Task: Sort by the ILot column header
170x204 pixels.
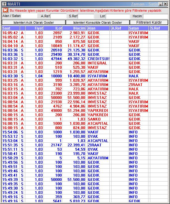Action: click(x=53, y=28)
